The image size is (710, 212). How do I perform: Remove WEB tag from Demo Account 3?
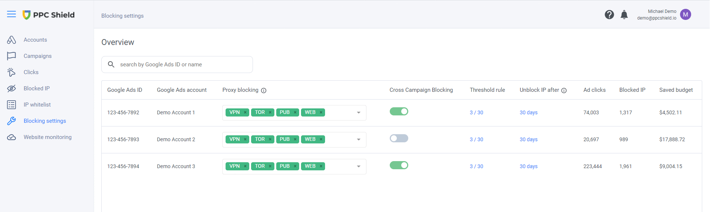click(x=321, y=166)
